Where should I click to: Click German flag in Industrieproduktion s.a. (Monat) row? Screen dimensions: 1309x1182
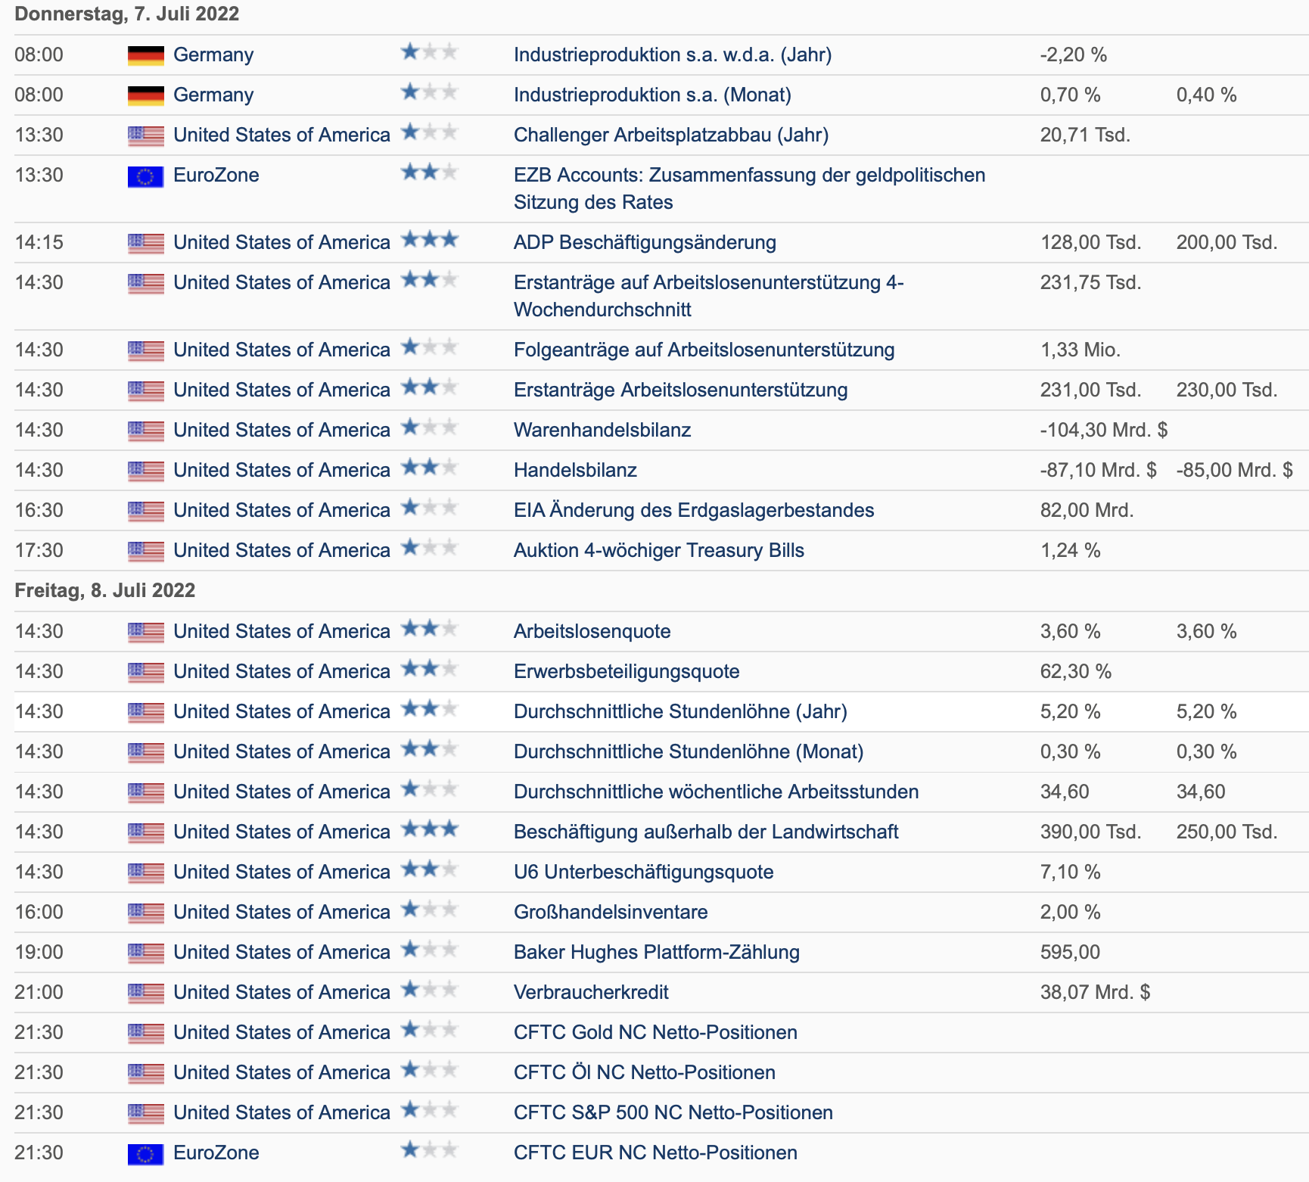[145, 95]
